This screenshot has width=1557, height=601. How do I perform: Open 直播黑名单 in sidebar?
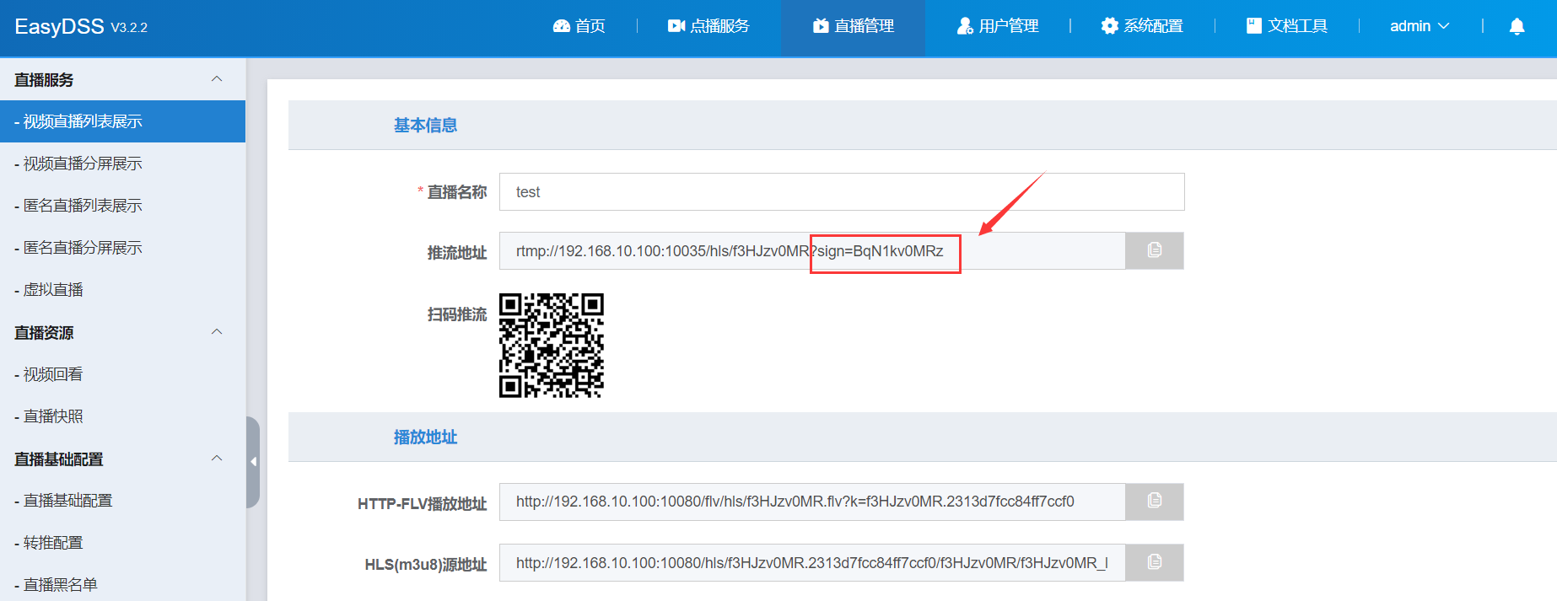click(122, 583)
